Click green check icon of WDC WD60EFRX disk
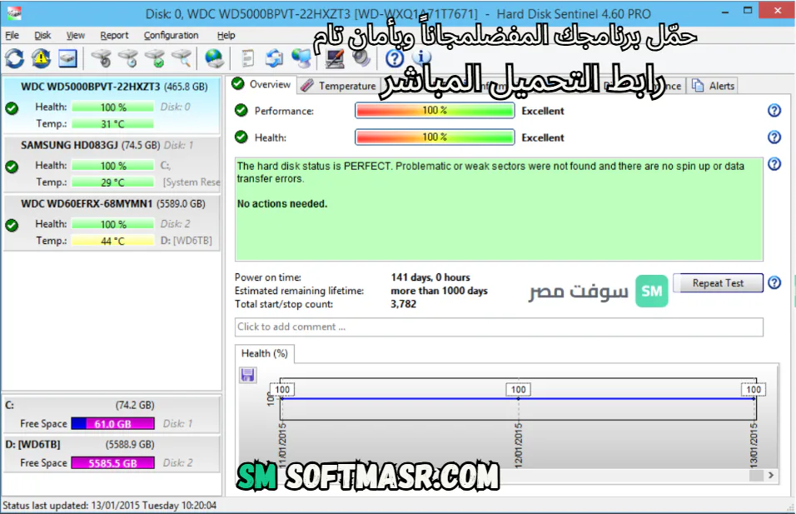796x514 pixels. pos(12,225)
